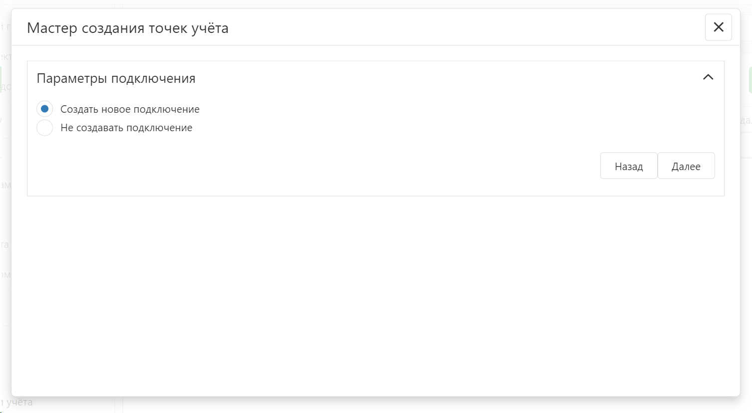Screen dimensions: 752x413
Task: Click the green strip at the right edge
Action: (750, 80)
